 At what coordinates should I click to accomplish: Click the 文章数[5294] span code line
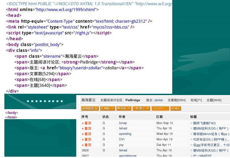(43, 74)
